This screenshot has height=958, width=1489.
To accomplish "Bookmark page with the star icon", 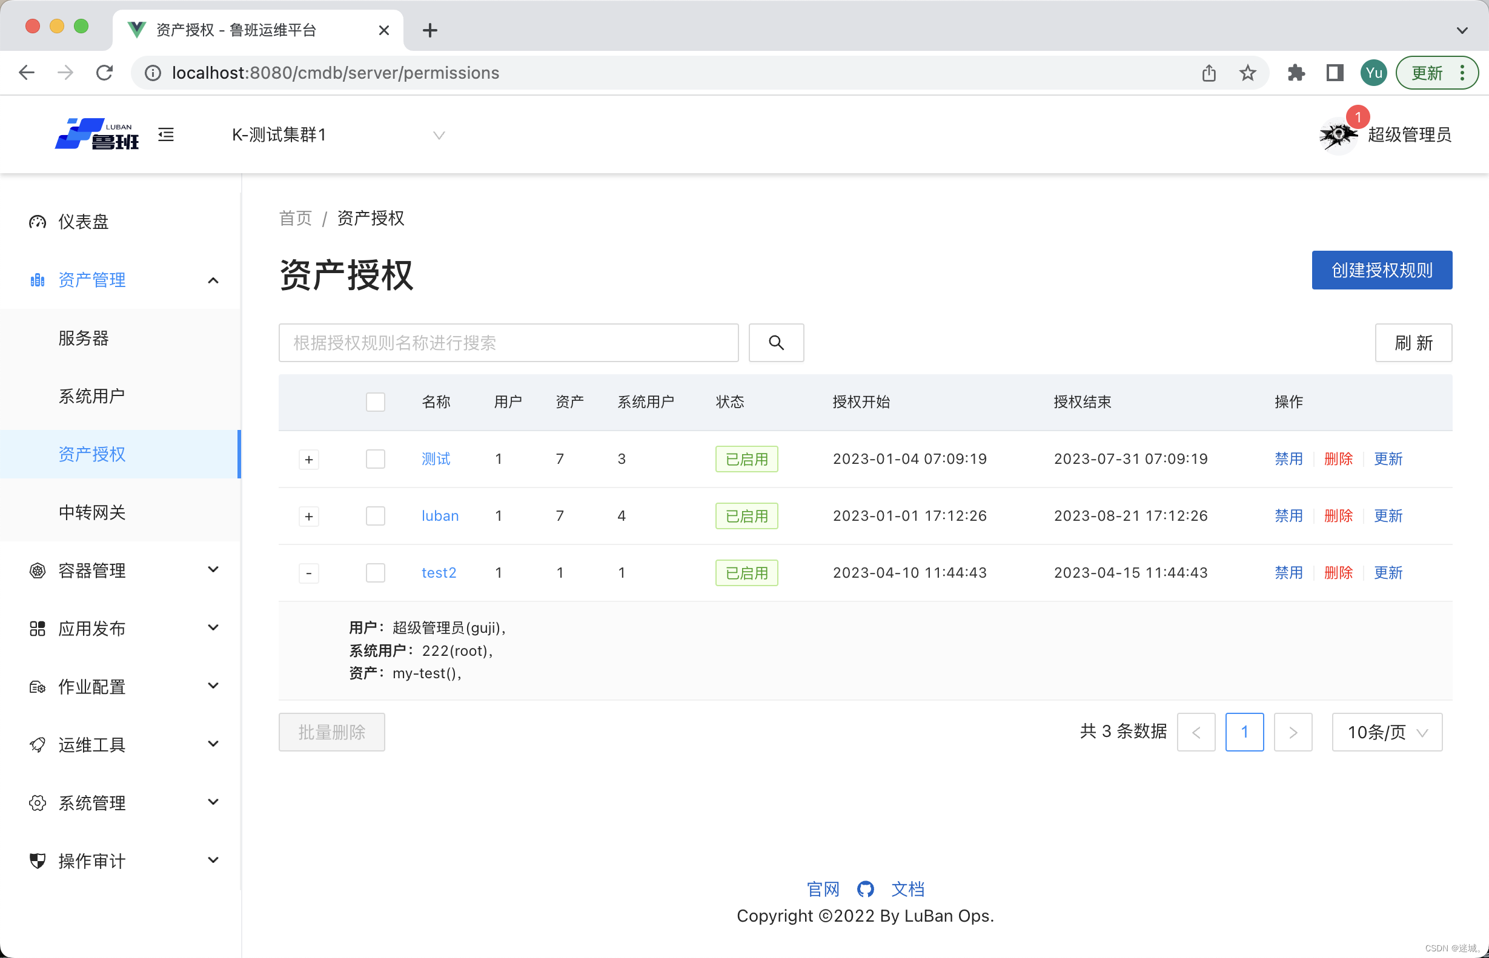I will pos(1247,73).
